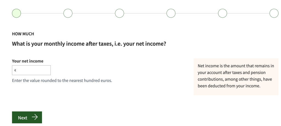Click the "HOW MUCH" section label
281x126 pixels.
point(23,34)
